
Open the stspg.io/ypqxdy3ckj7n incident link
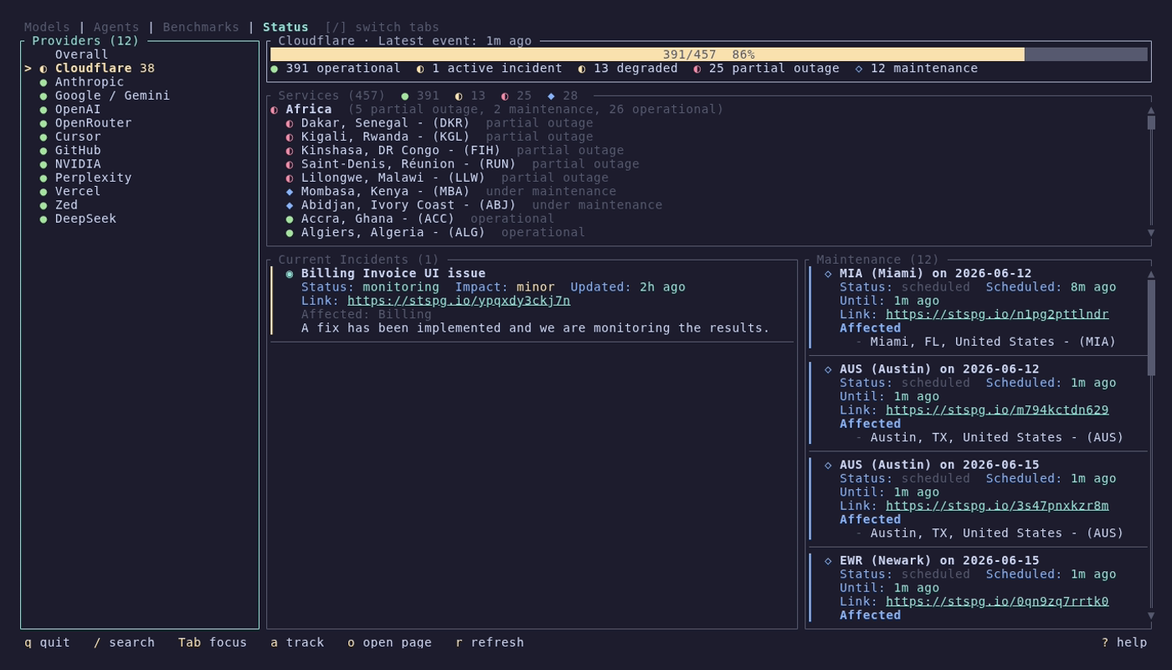(x=459, y=301)
